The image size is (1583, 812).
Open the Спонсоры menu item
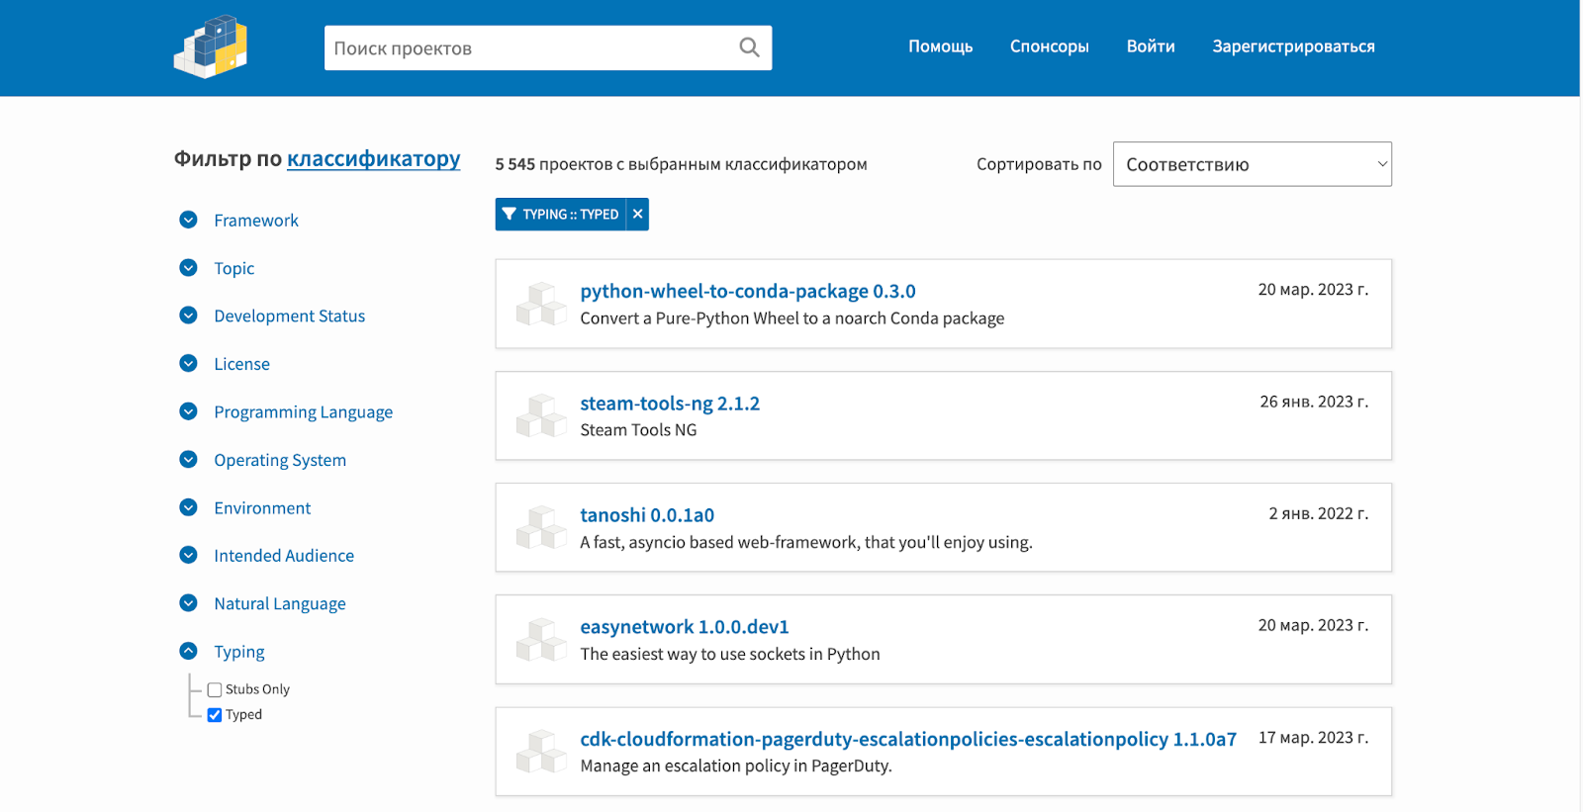1049,46
